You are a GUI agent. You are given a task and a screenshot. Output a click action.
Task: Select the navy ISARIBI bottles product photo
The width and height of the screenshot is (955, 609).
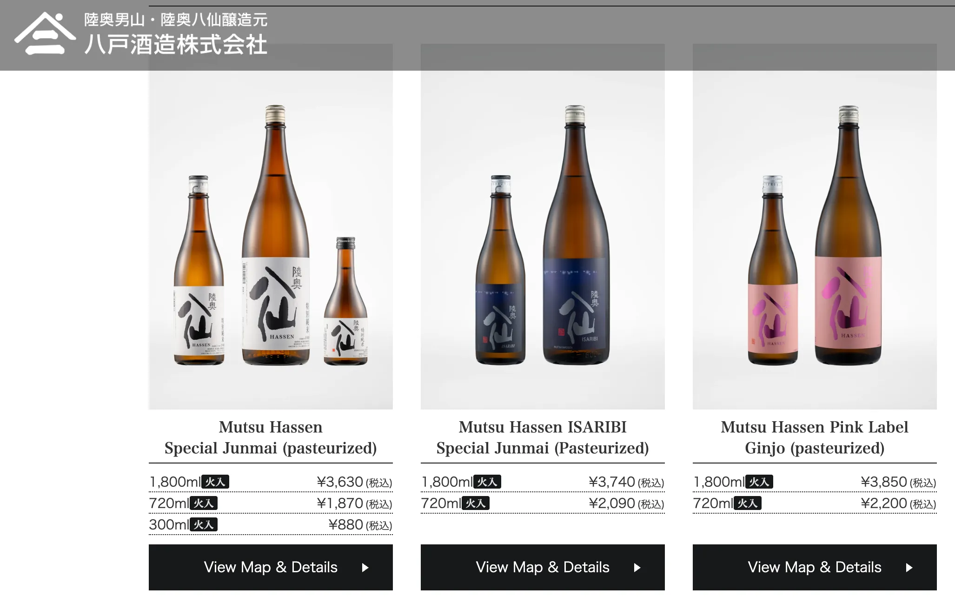tap(543, 226)
